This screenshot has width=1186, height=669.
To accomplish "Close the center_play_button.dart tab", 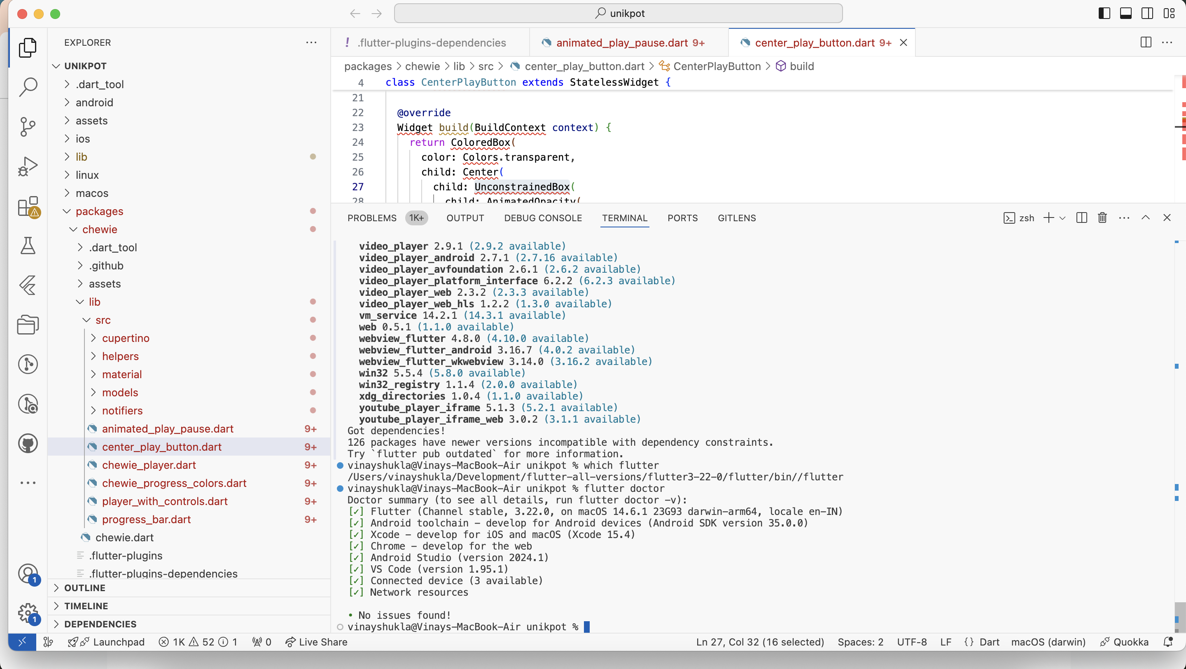I will click(x=904, y=42).
